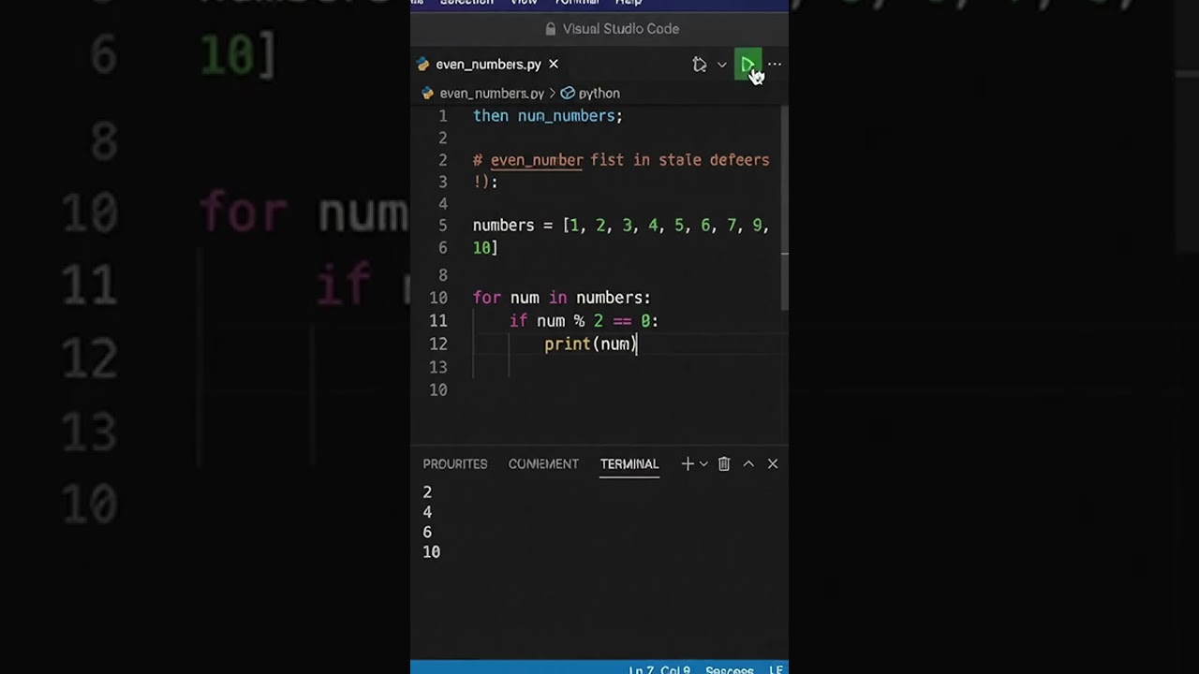Open the debug run icon in the editor toolbar
The height and width of the screenshot is (674, 1199).
700,65
